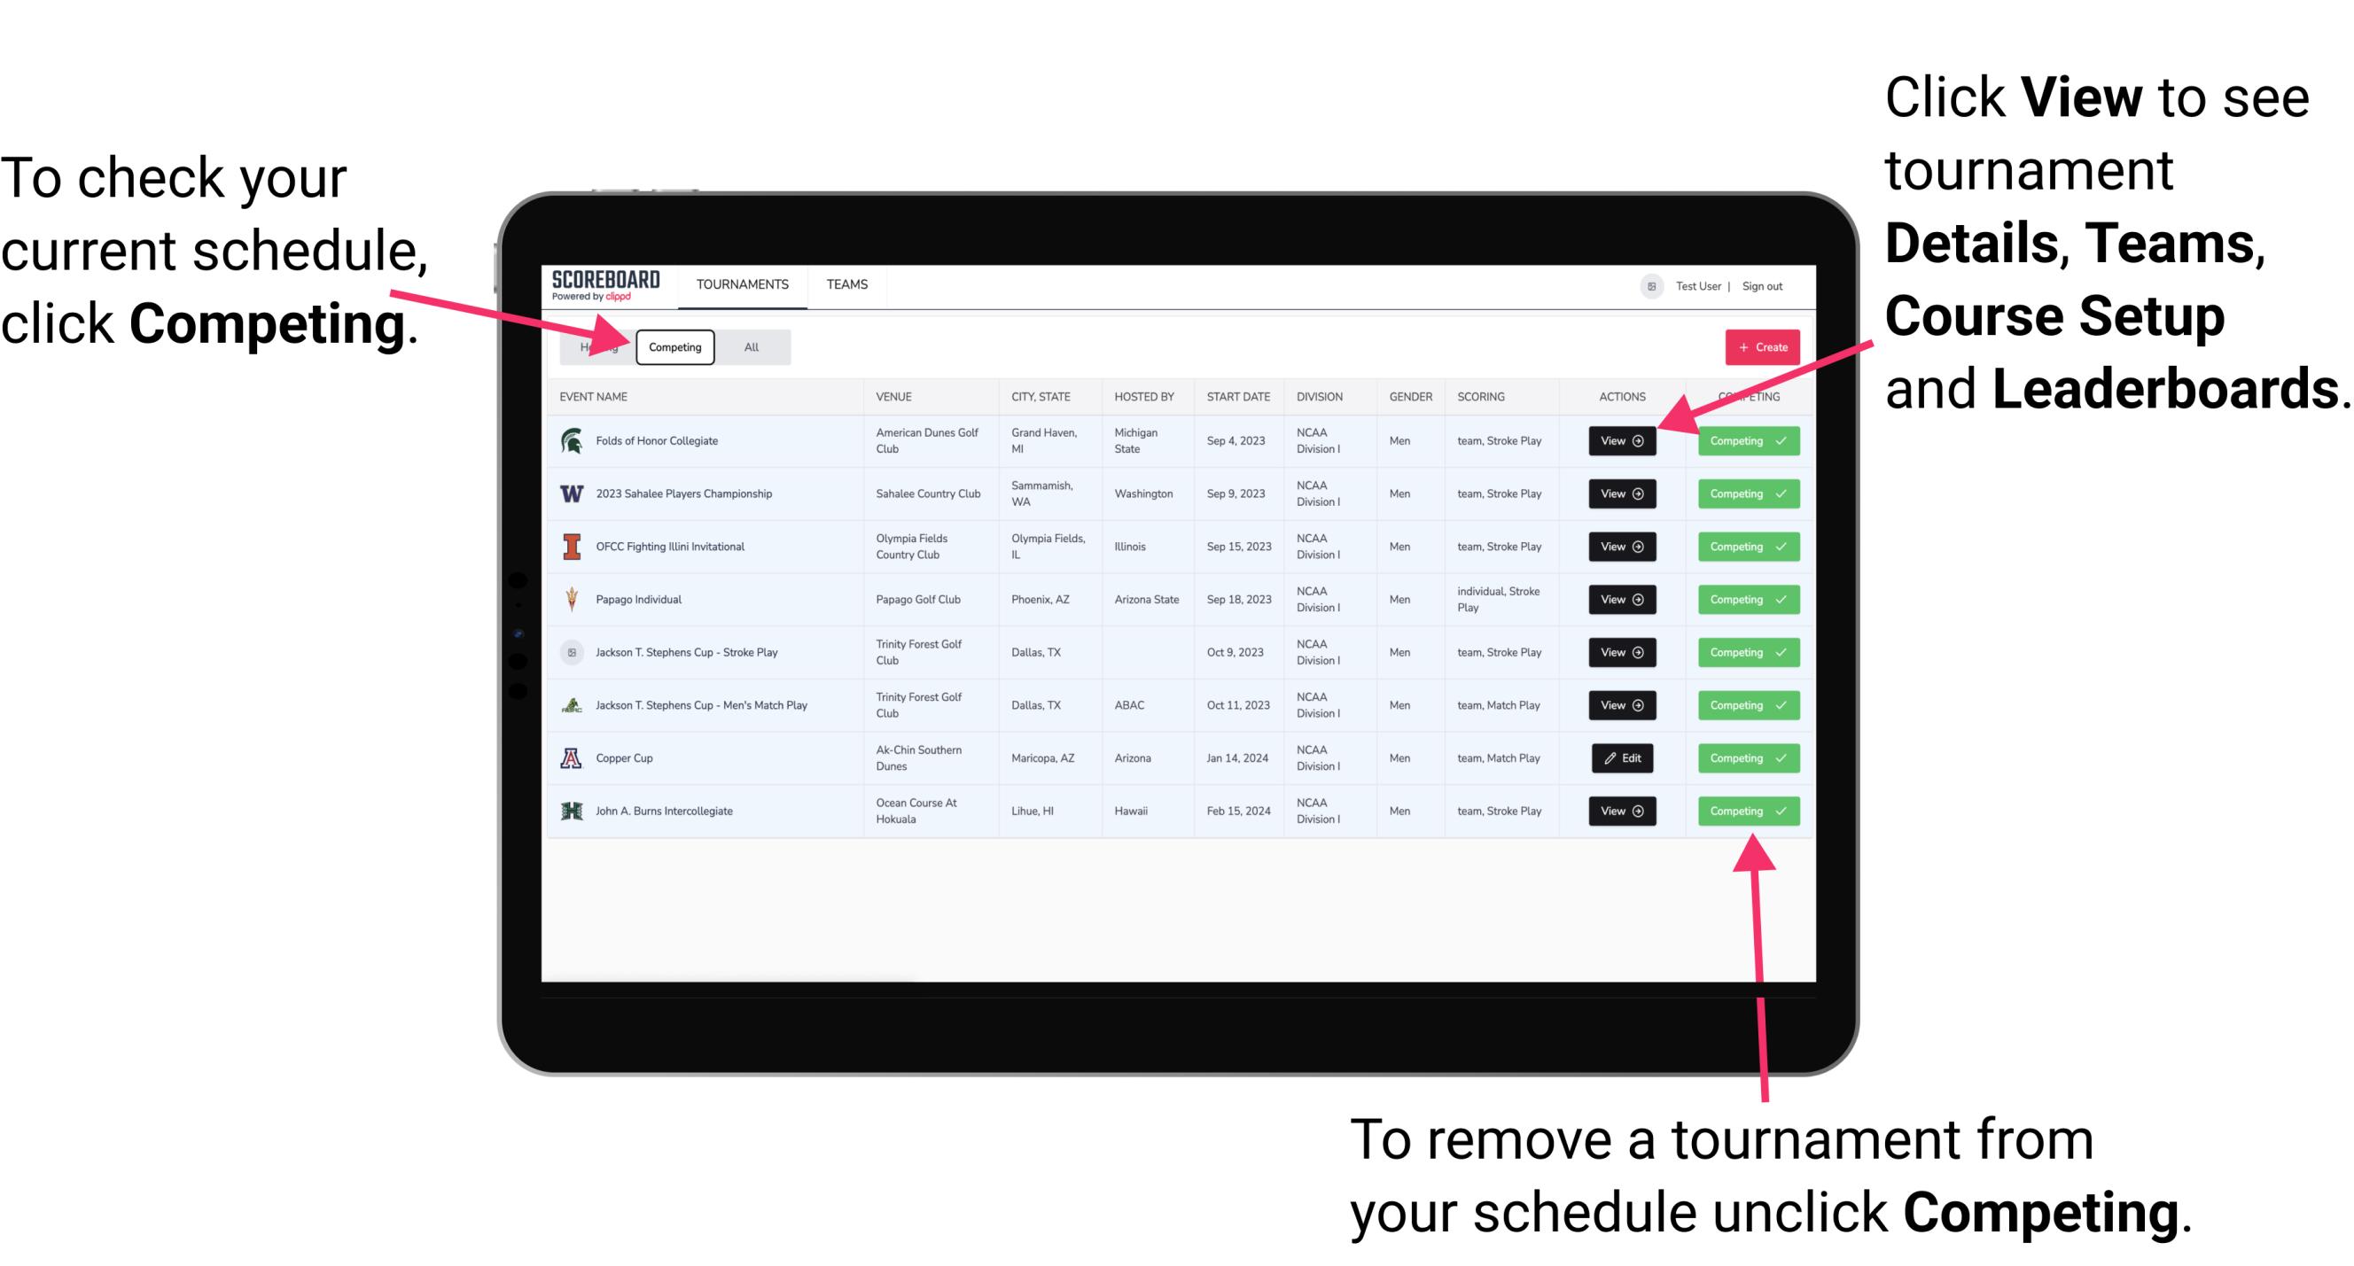
Task: Click the View icon for John A. Burns Intercollegiate
Action: point(1621,811)
